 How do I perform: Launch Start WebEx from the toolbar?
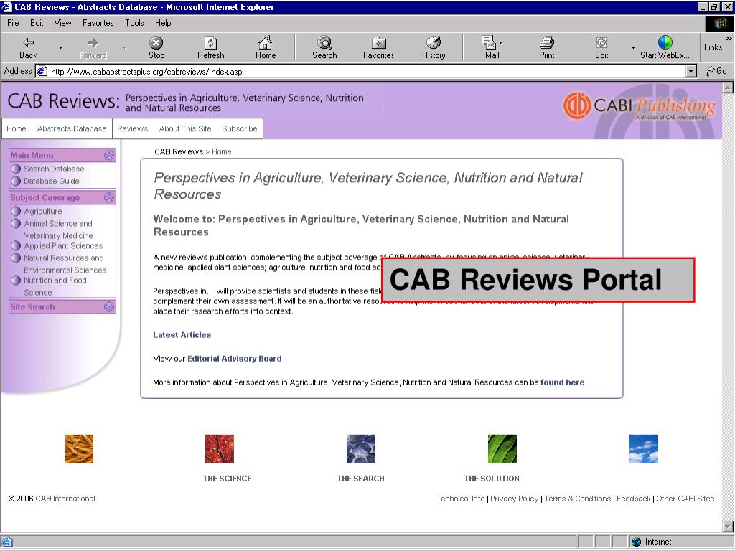[x=665, y=48]
